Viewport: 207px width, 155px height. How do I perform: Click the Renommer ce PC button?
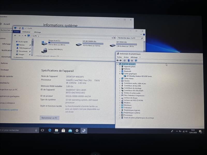click(x=49, y=118)
